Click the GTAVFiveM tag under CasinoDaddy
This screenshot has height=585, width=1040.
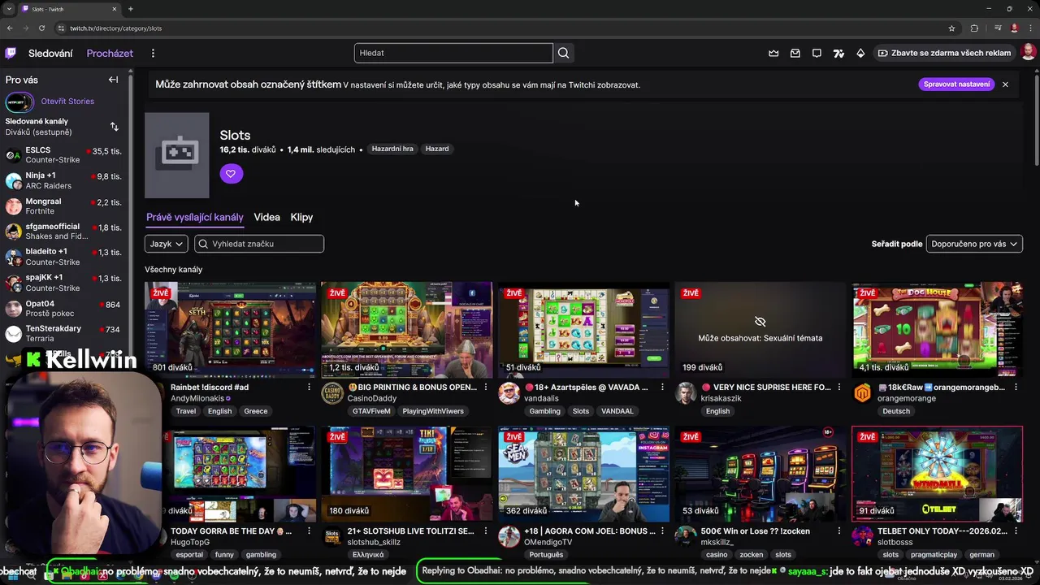click(371, 411)
